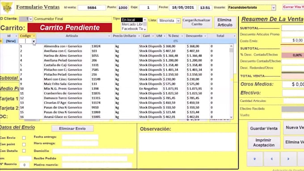Click % Desc. Contado/Efectivo 0,00% field
The image size is (304, 171).
click(x=293, y=55)
